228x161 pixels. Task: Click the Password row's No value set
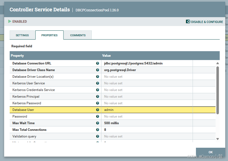point(113,116)
